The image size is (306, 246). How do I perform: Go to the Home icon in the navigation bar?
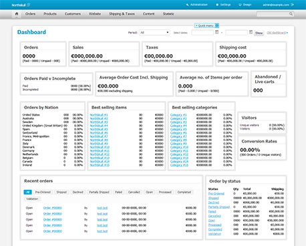(17, 14)
